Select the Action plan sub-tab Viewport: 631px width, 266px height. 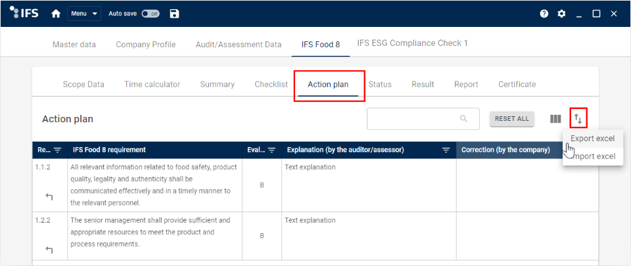[x=328, y=84]
